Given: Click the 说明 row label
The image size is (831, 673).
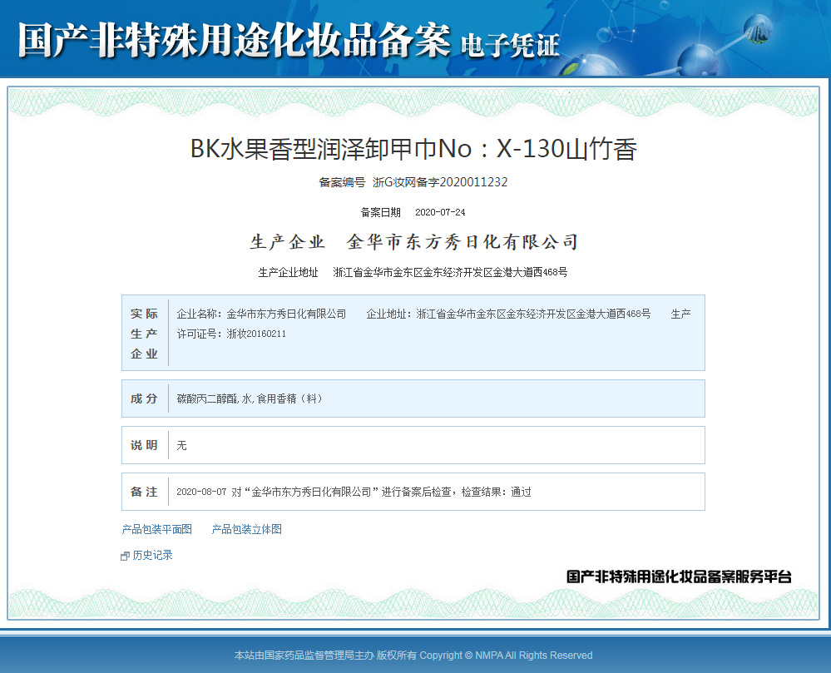Looking at the screenshot, I should [144, 445].
